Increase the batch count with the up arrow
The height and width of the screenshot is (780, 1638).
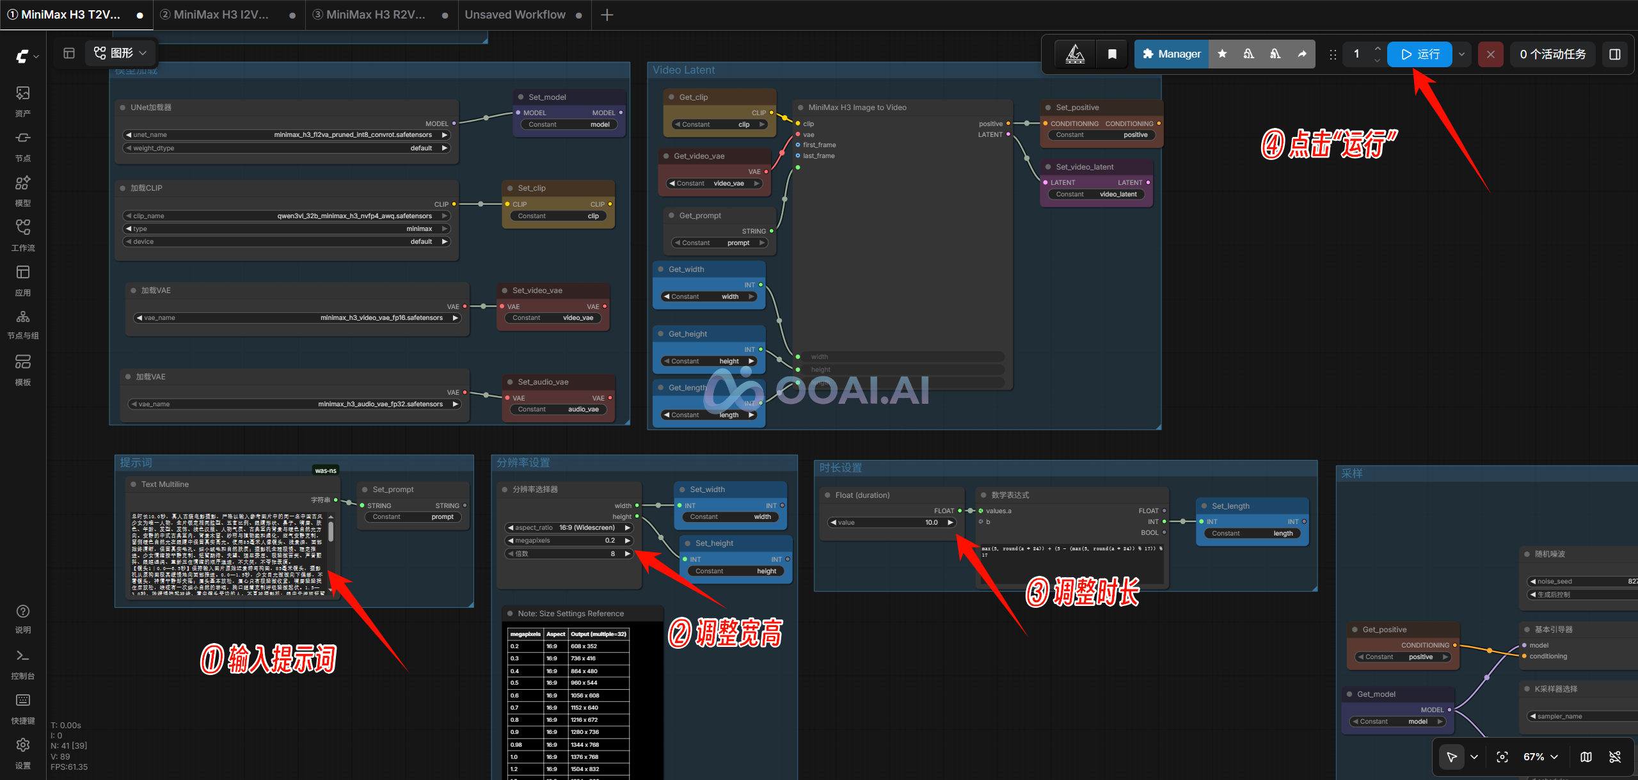pyautogui.click(x=1378, y=49)
